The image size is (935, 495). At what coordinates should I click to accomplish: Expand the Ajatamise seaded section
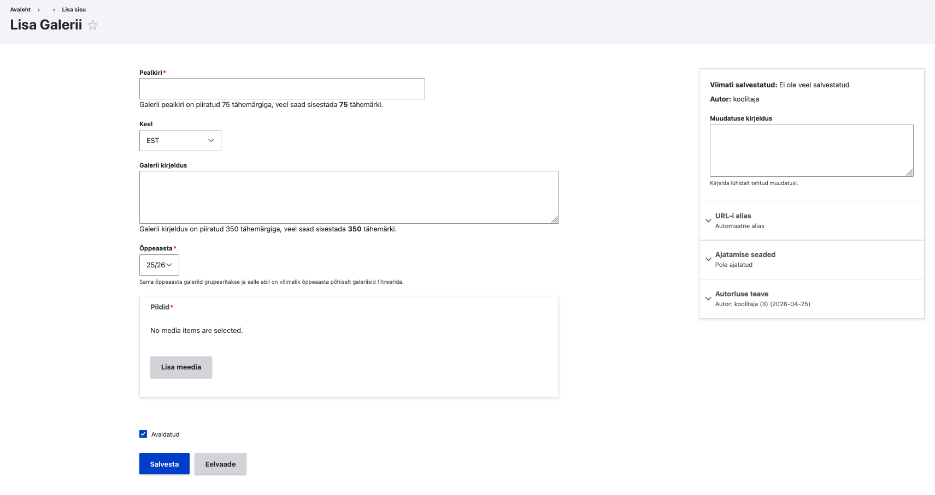[x=745, y=255]
